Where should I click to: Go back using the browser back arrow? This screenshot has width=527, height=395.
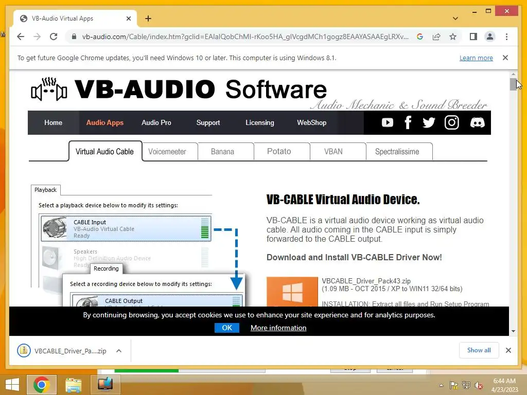coord(21,37)
